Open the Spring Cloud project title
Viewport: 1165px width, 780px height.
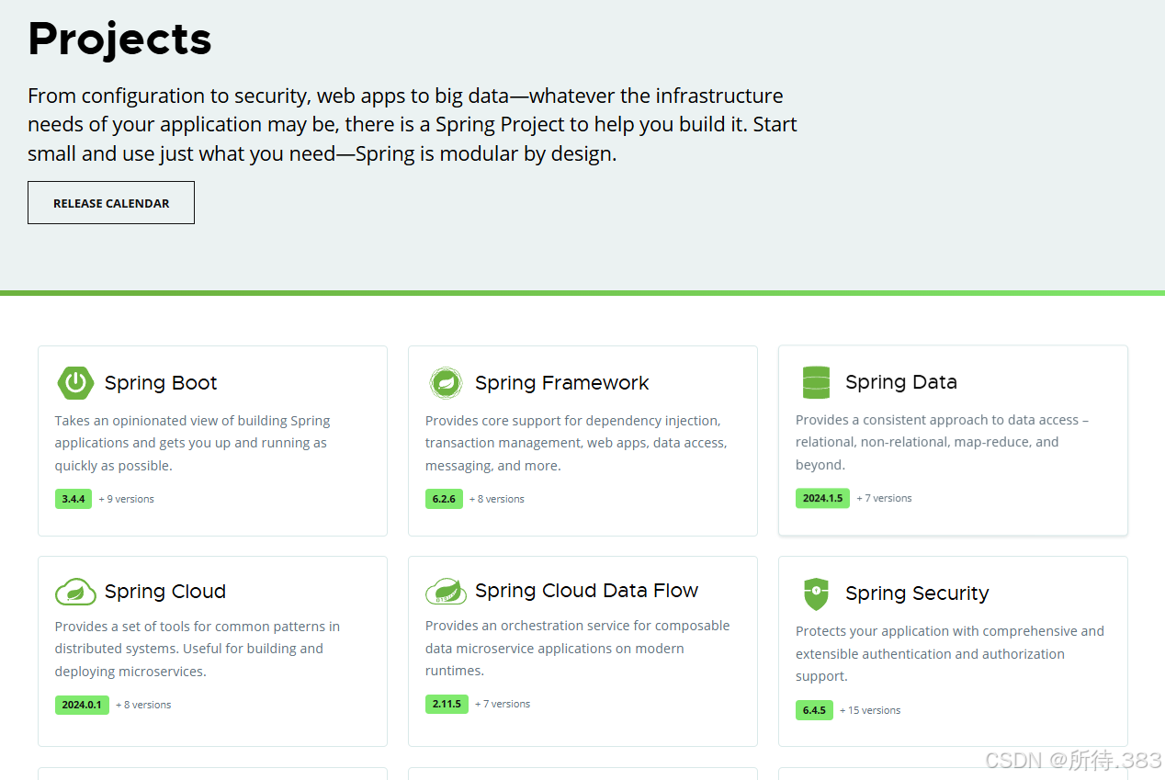click(x=165, y=592)
